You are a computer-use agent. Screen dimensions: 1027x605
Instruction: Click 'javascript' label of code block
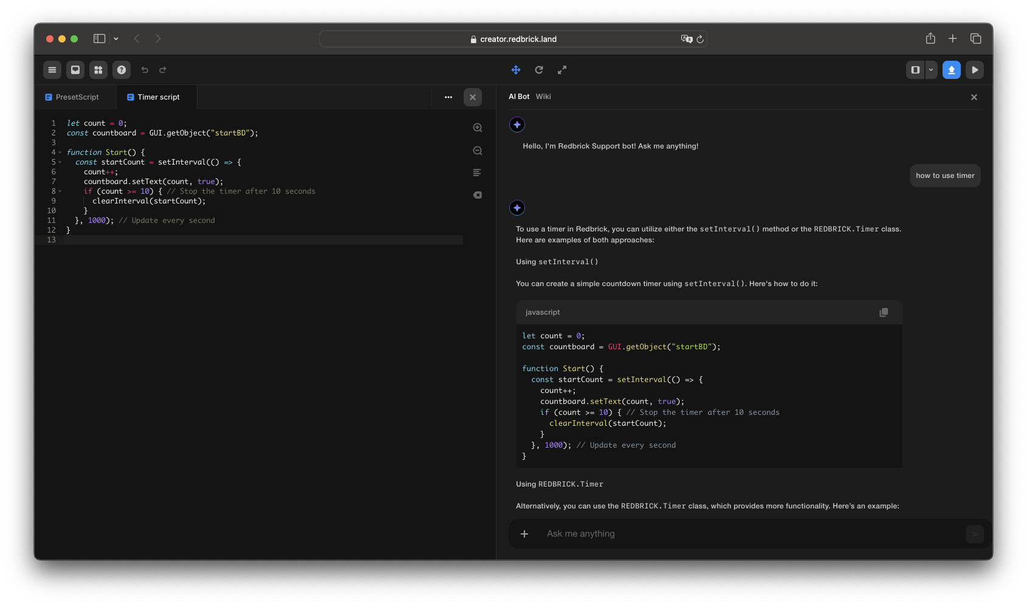[x=543, y=312]
